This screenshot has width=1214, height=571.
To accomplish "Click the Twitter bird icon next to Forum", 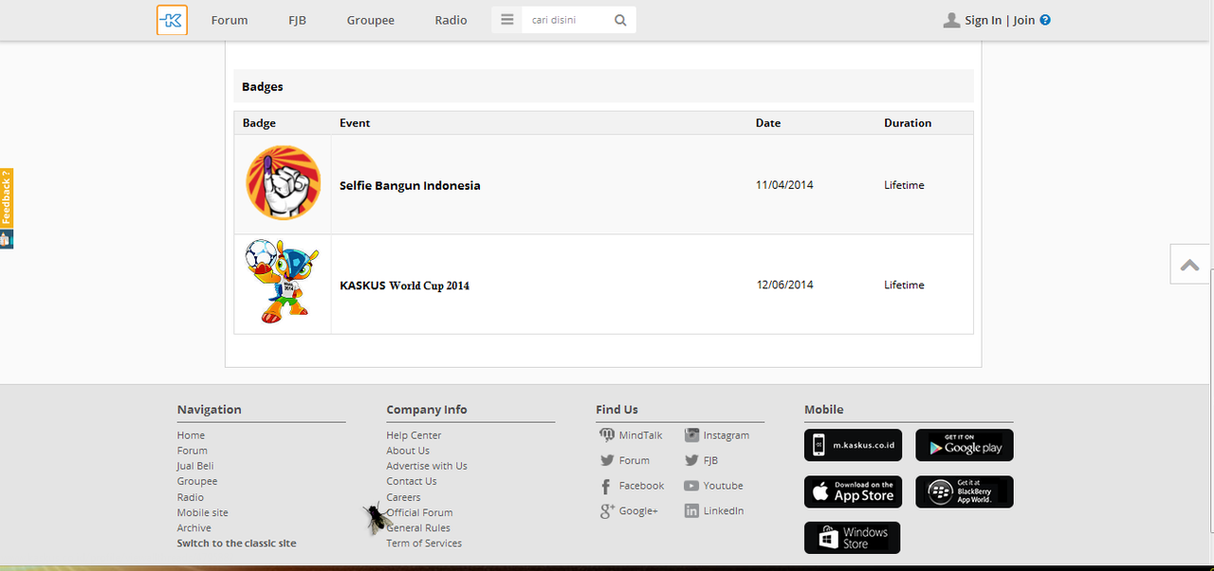I will click(x=607, y=461).
